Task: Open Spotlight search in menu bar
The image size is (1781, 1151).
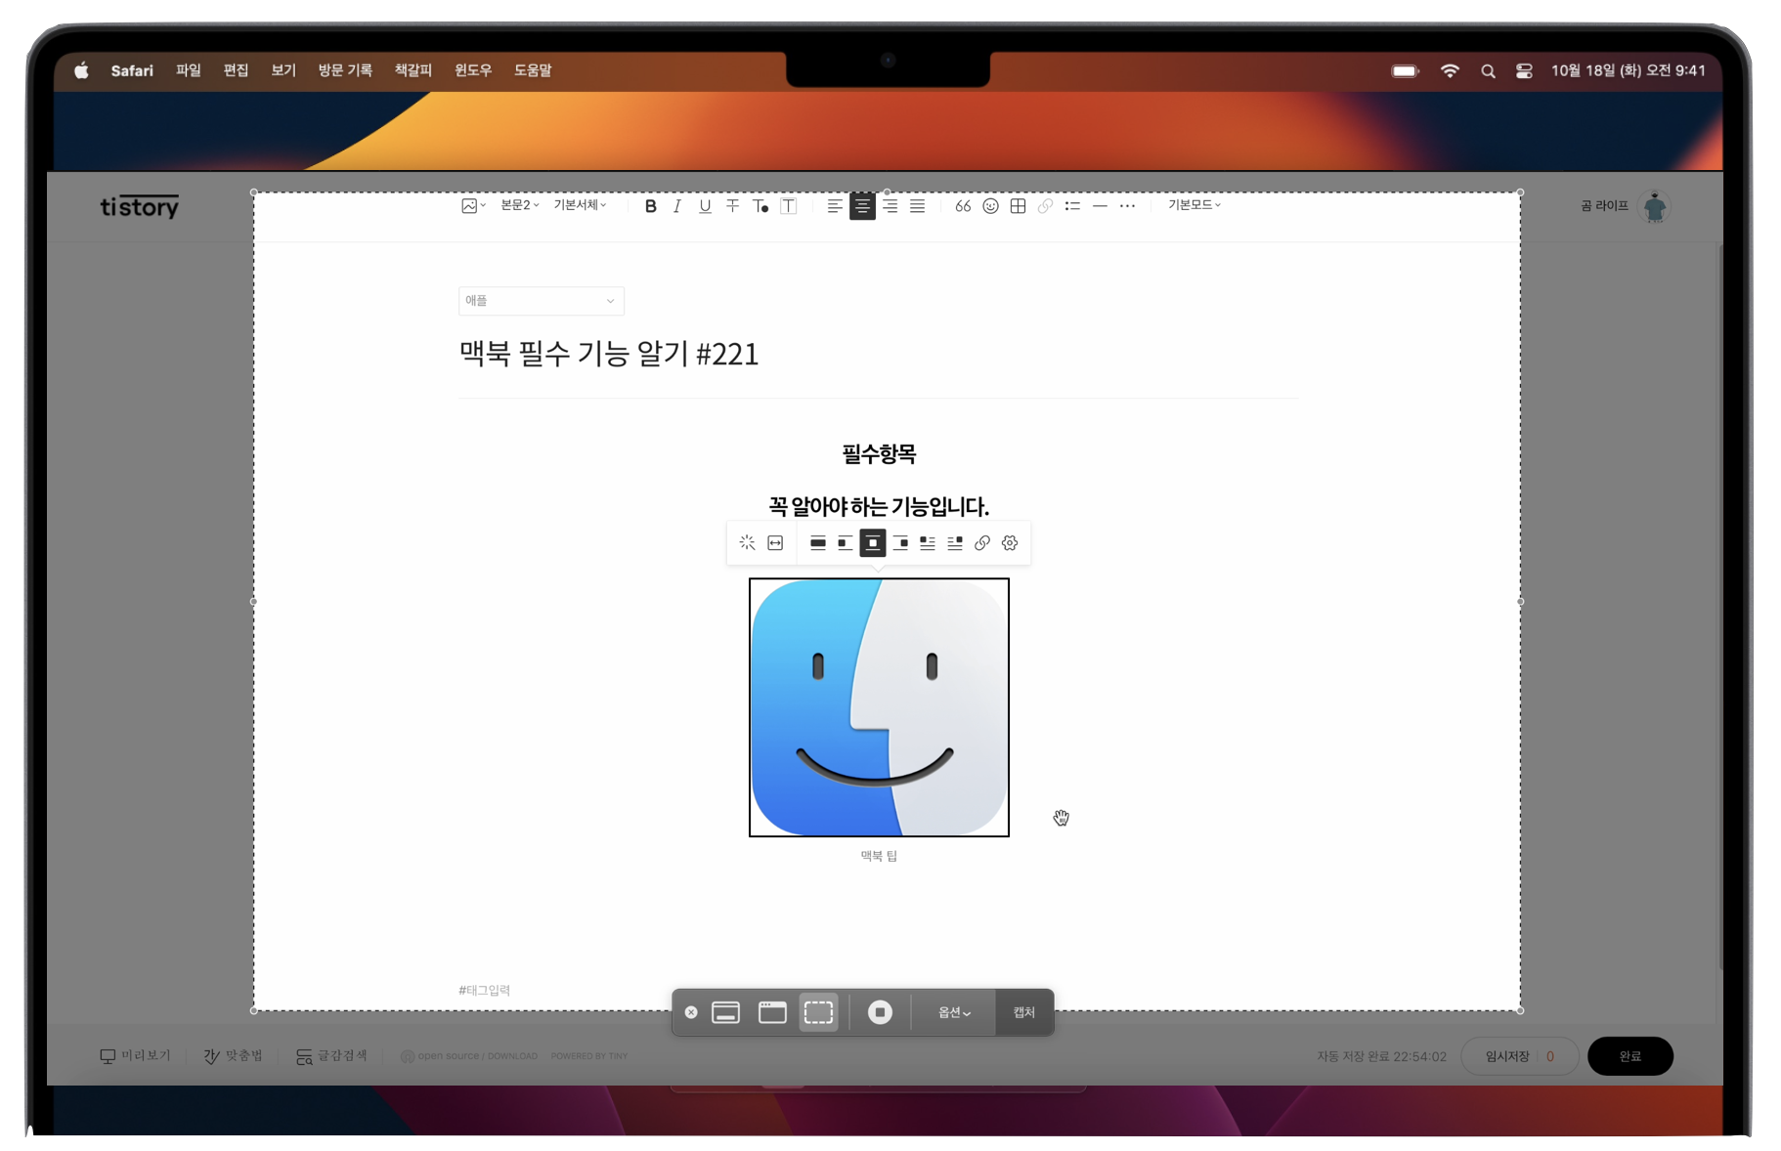Action: (1488, 70)
